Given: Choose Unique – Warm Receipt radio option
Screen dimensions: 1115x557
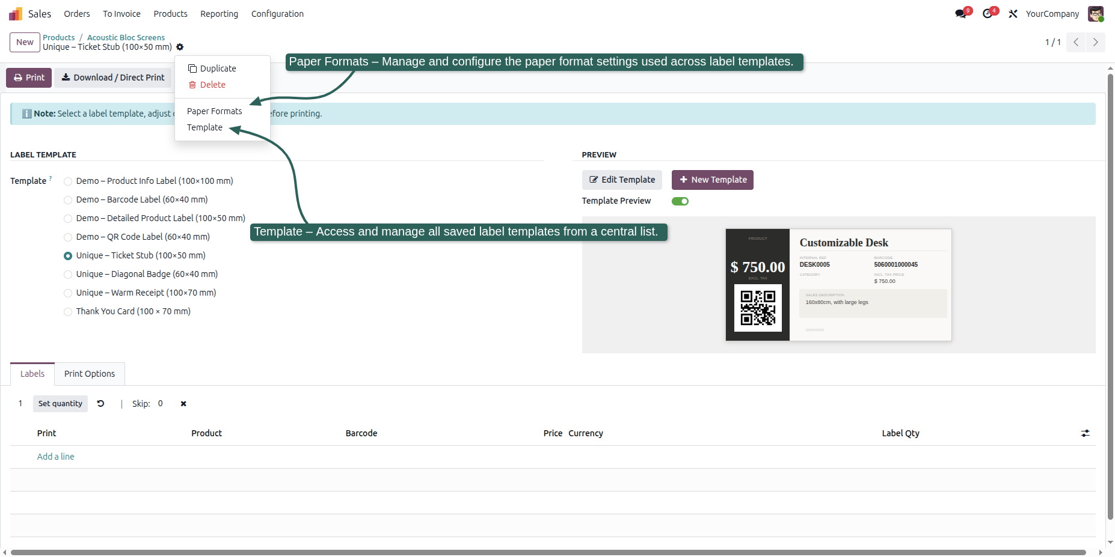Looking at the screenshot, I should click(x=68, y=293).
